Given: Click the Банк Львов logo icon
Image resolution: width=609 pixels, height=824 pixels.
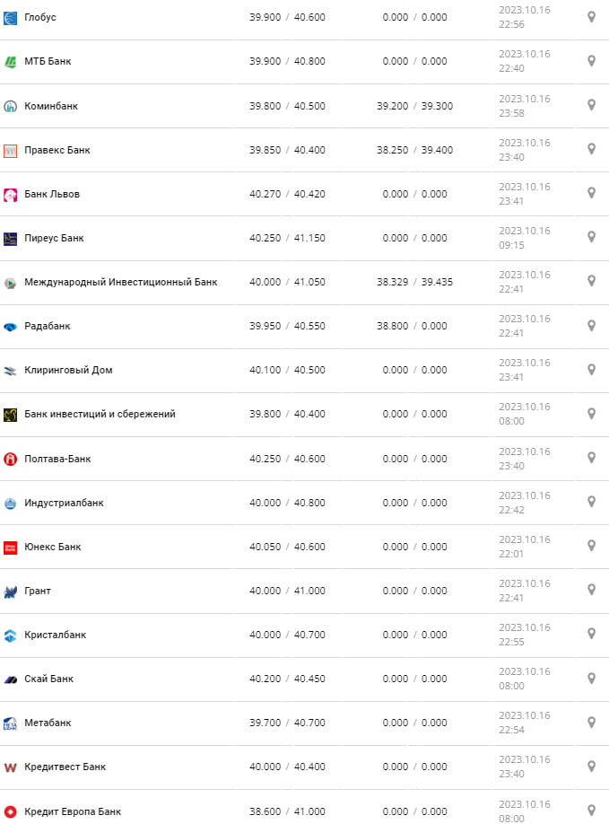Looking at the screenshot, I should coord(11,195).
